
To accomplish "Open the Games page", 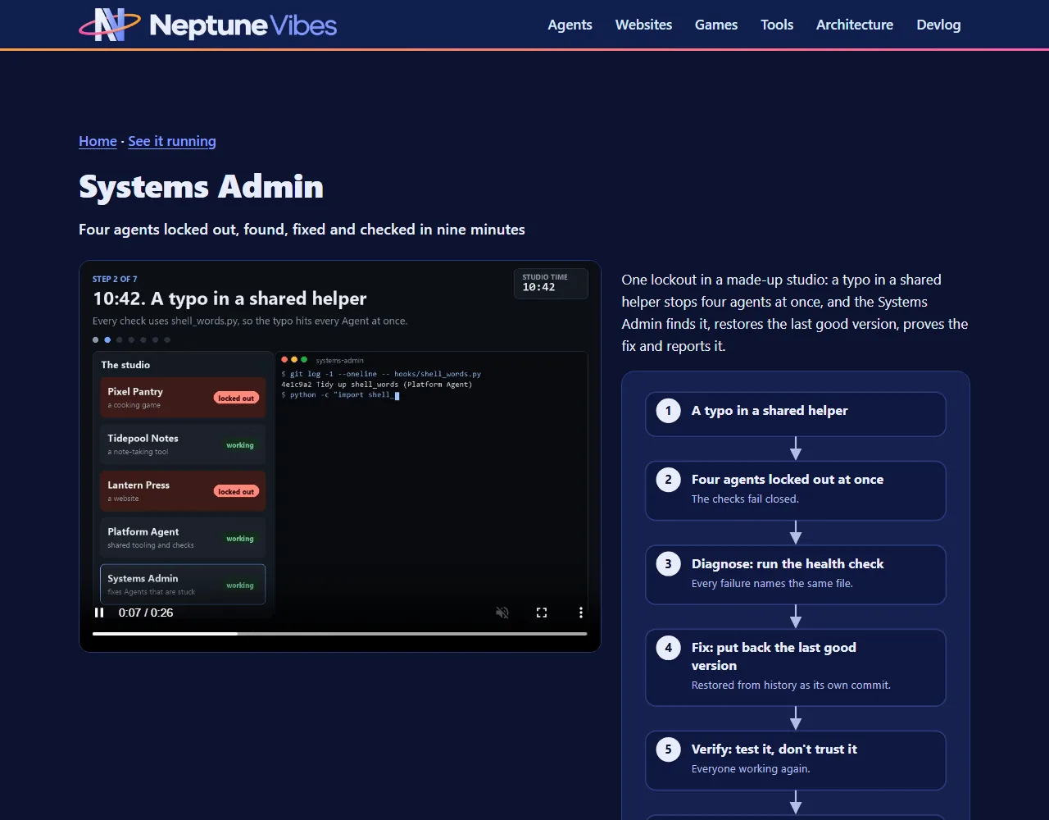I will (x=716, y=25).
